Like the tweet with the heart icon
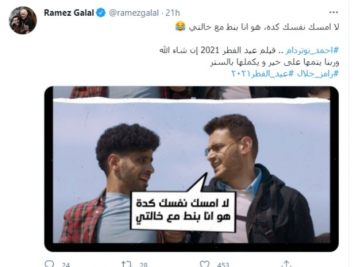The height and width of the screenshot is (267, 355). click(x=204, y=264)
